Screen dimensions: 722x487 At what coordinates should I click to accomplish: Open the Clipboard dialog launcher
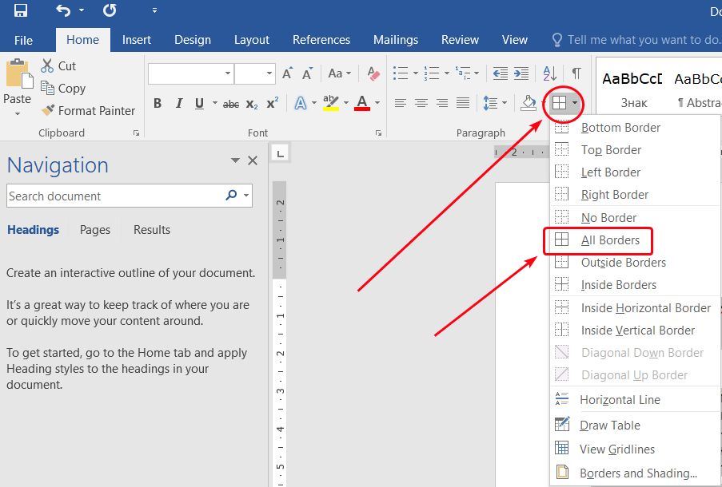pyautogui.click(x=136, y=133)
